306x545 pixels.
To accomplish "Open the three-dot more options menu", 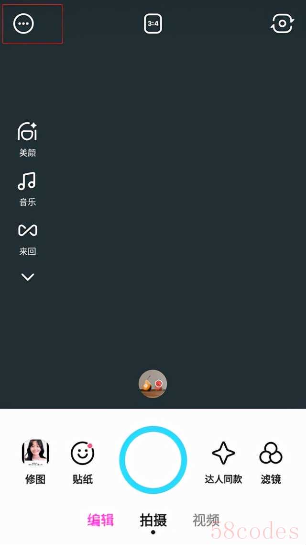I will click(x=23, y=23).
